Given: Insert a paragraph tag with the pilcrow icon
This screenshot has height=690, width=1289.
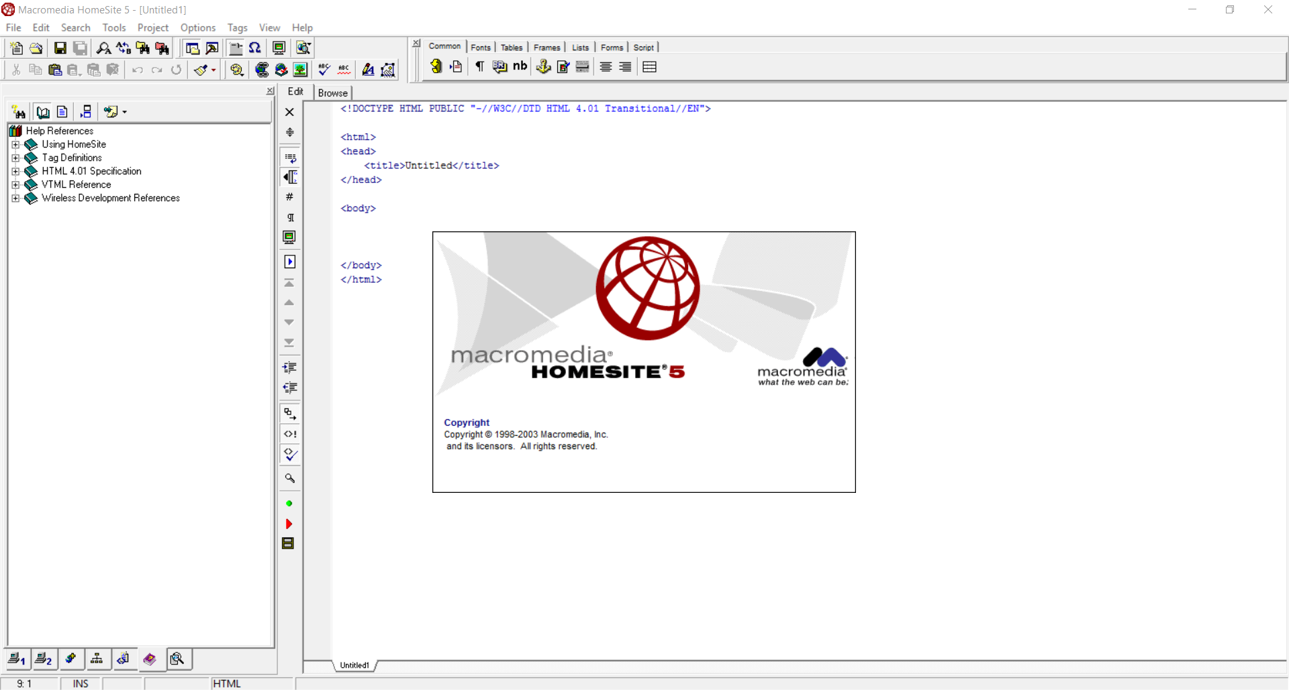Looking at the screenshot, I should [479, 66].
